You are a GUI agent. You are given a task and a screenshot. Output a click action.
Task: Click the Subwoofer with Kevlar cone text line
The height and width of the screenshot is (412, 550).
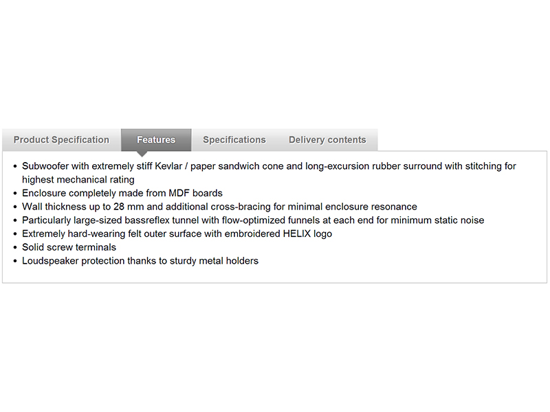pos(269,166)
